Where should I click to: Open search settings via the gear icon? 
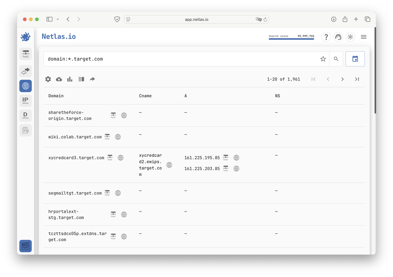coord(48,79)
